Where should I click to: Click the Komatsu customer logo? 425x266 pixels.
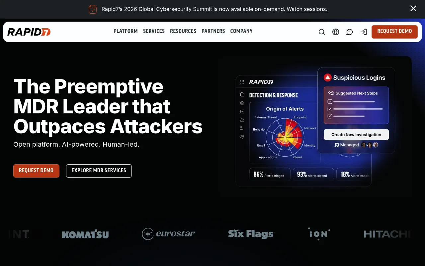click(x=85, y=234)
